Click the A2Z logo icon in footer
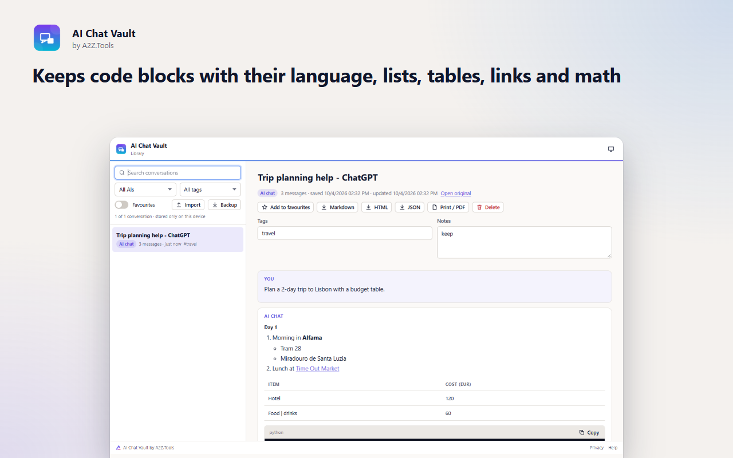The image size is (733, 458). (x=118, y=448)
